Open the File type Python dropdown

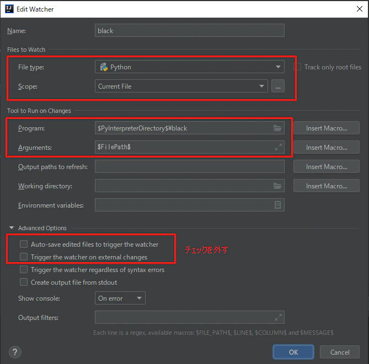pos(190,67)
